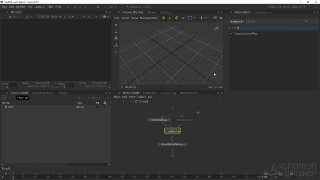
Task: Click the green view flag on Switch3 node
Action: coord(179,131)
